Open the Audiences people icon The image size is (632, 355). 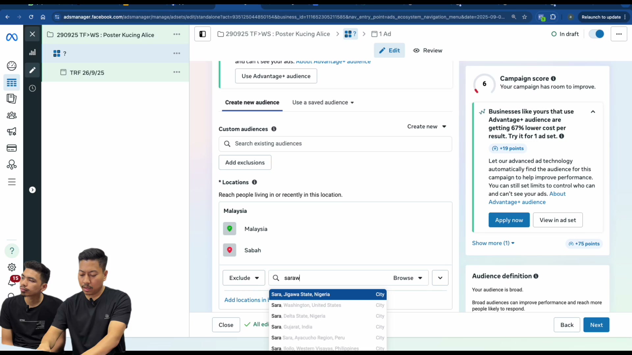point(12,115)
